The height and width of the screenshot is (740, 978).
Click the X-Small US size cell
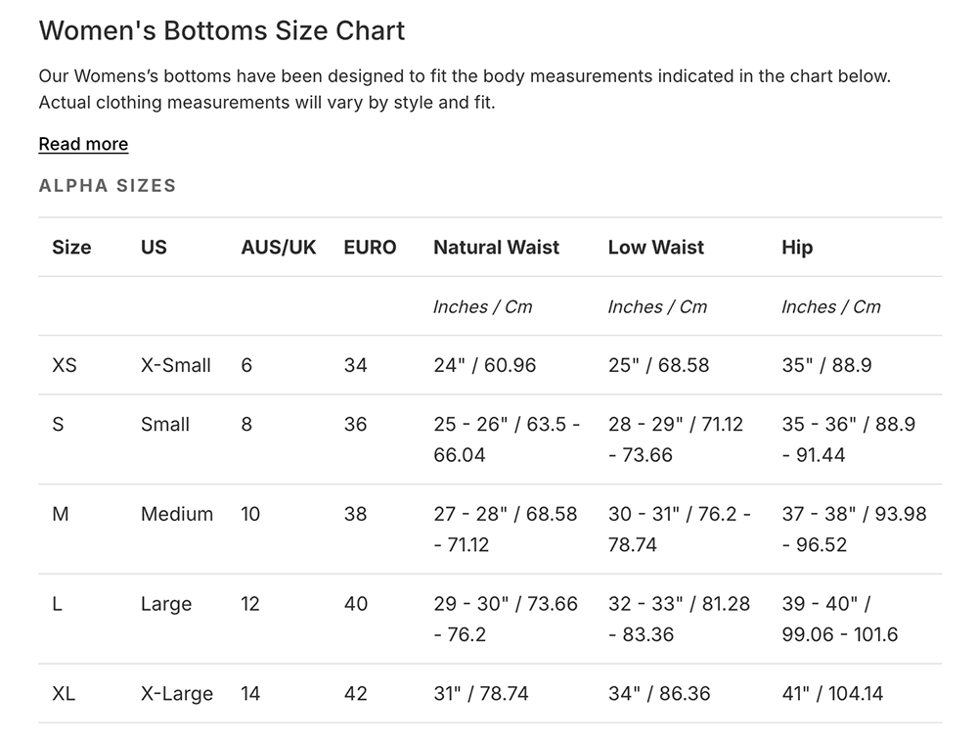(x=176, y=365)
